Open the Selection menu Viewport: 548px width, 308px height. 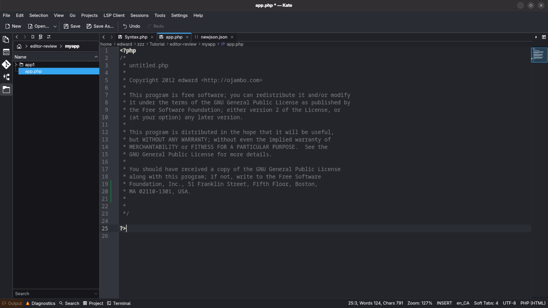coord(39,15)
